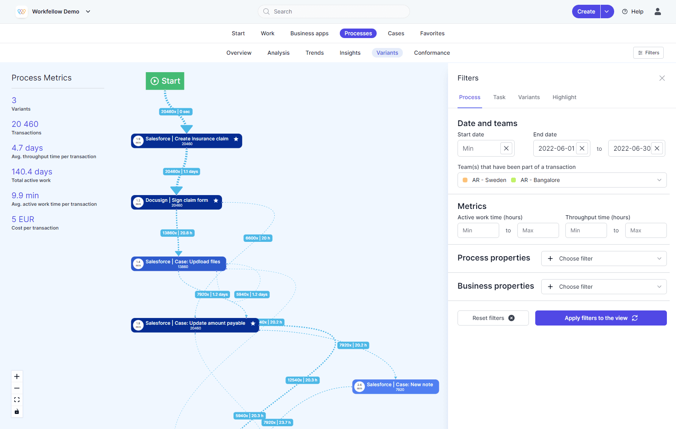
Task: Close the Filters panel
Action: pyautogui.click(x=662, y=78)
